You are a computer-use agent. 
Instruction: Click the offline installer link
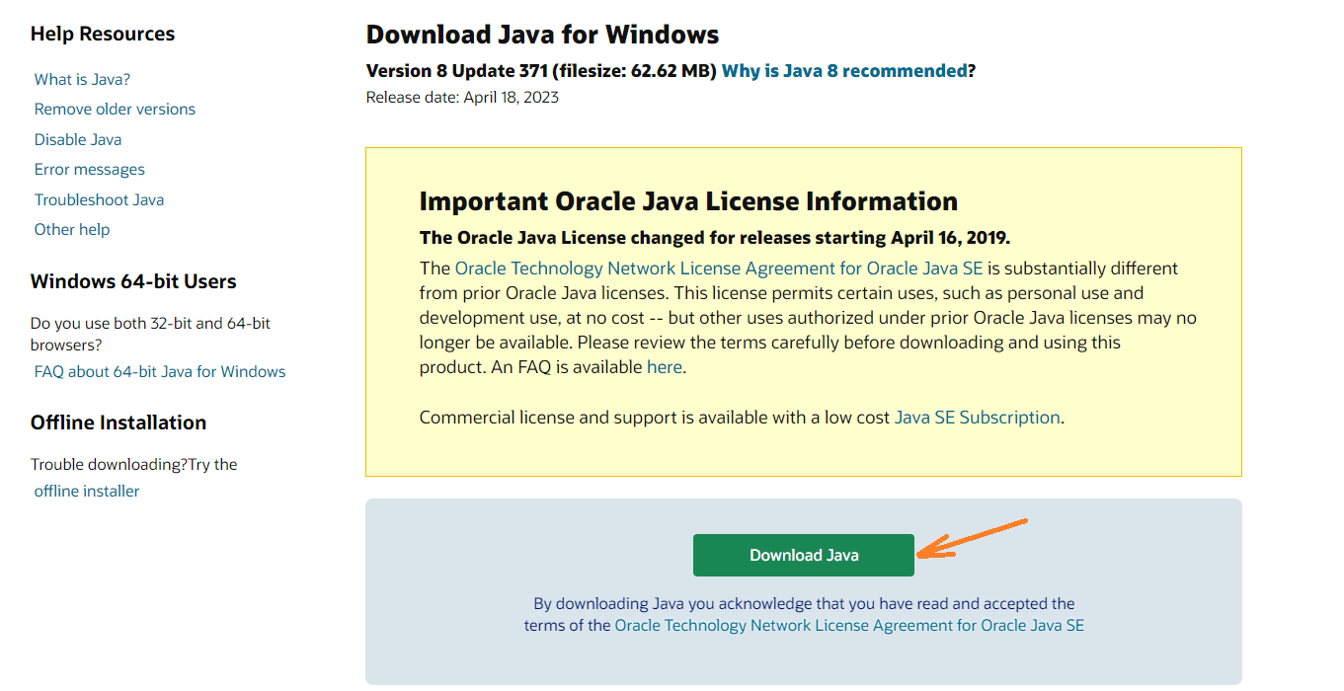click(87, 491)
